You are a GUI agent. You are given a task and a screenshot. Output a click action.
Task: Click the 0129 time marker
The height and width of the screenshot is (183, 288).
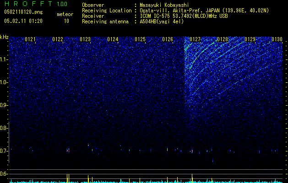point(250,39)
